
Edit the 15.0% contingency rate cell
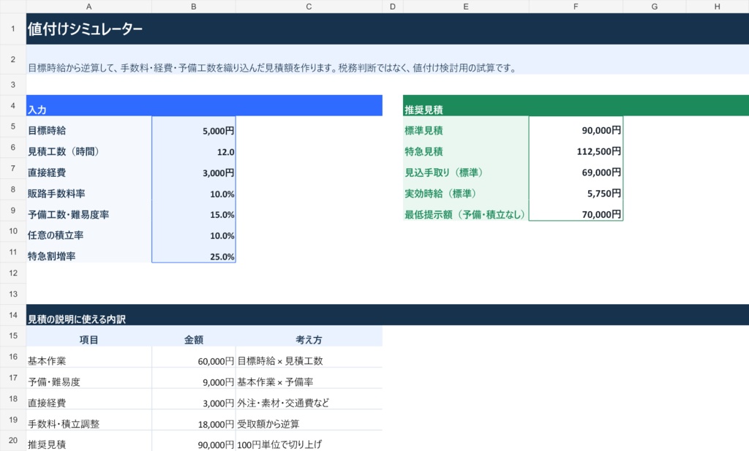[x=193, y=211]
